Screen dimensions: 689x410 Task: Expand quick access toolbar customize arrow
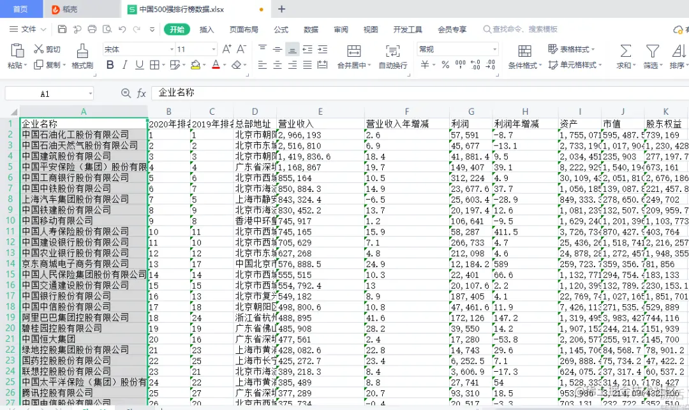(x=152, y=29)
